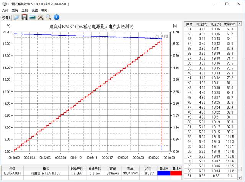The height and width of the screenshot is (182, 245).
Task: Click the [A] axis unit label
Action: (175, 26)
